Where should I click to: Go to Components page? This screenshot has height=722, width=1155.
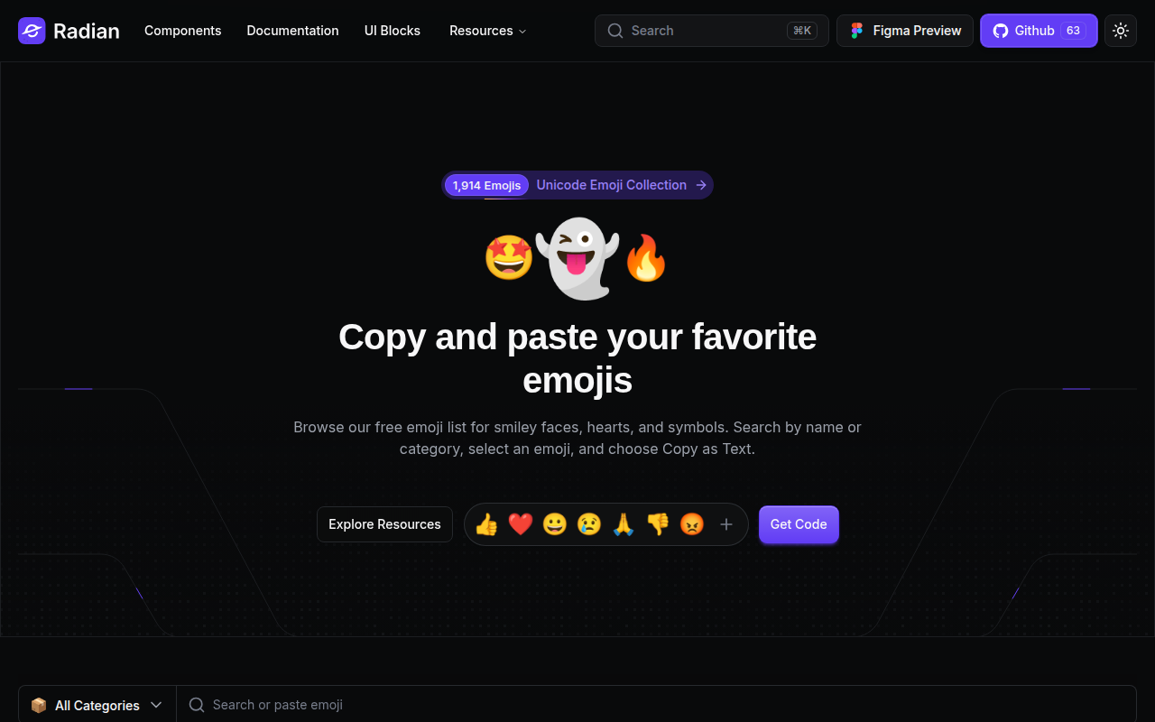(182, 31)
